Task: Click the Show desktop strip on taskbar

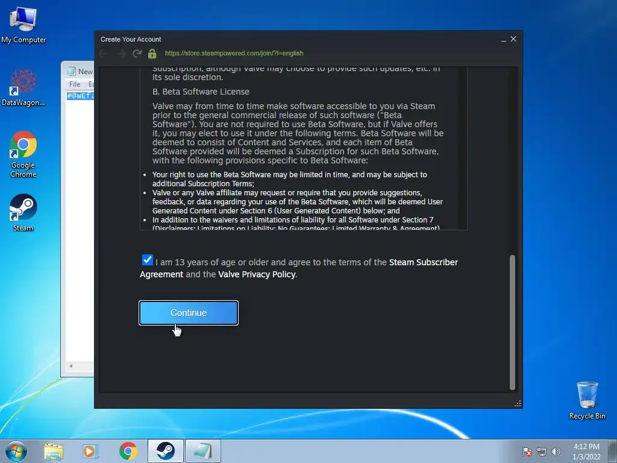Action: pyautogui.click(x=614, y=451)
